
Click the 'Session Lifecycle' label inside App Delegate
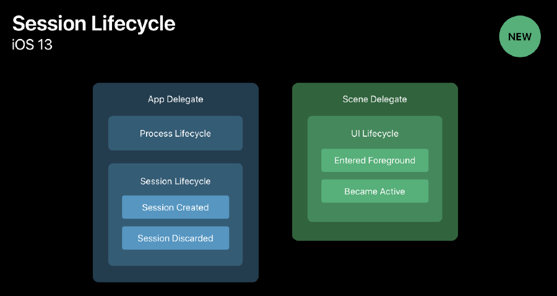click(x=176, y=181)
